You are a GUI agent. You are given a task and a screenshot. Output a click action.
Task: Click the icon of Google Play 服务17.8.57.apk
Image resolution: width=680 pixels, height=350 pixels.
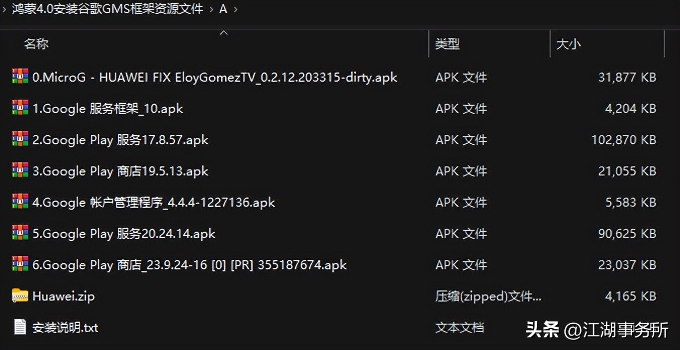tap(20, 139)
